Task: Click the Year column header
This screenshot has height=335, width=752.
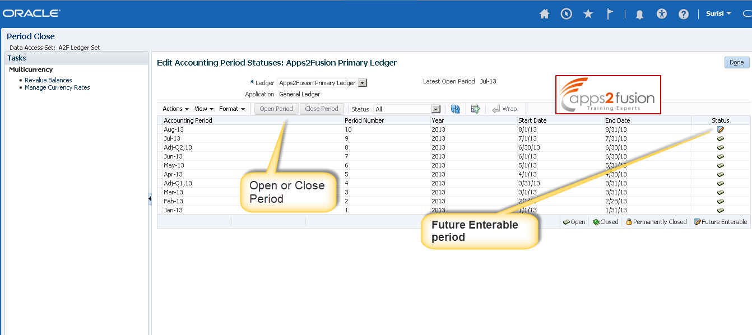Action: pyautogui.click(x=474, y=120)
